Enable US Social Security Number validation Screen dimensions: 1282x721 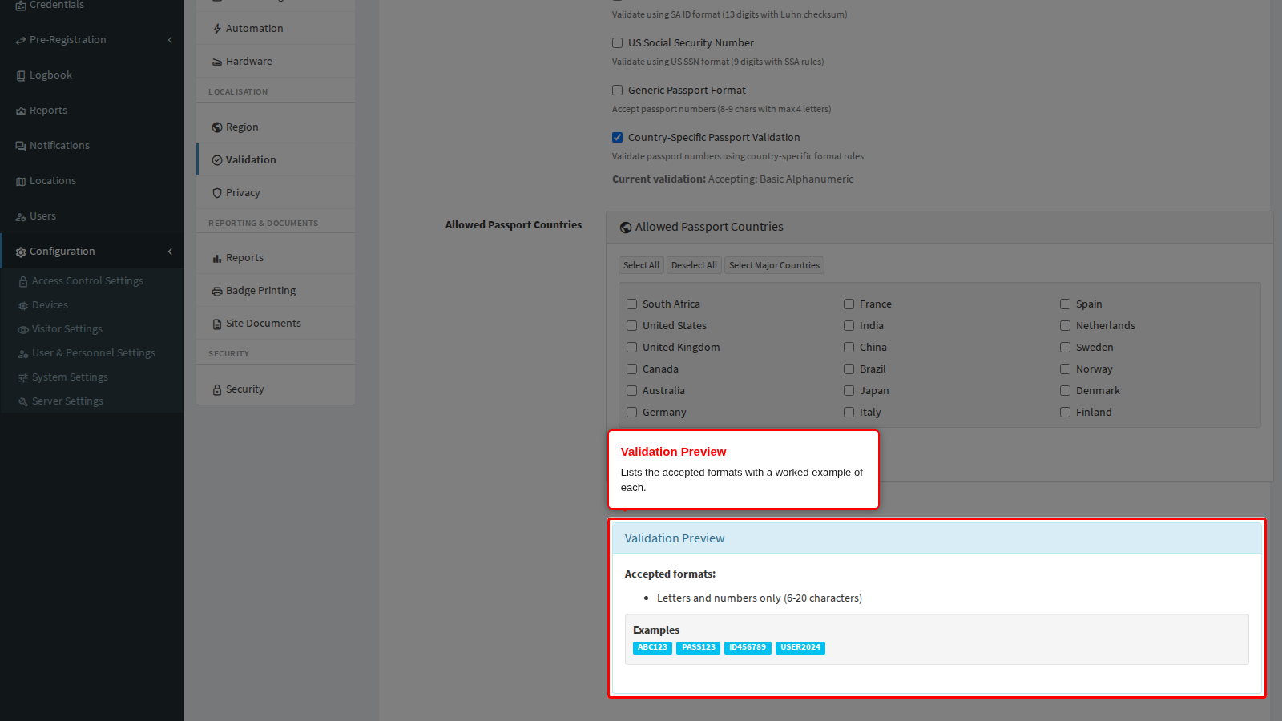pos(617,43)
